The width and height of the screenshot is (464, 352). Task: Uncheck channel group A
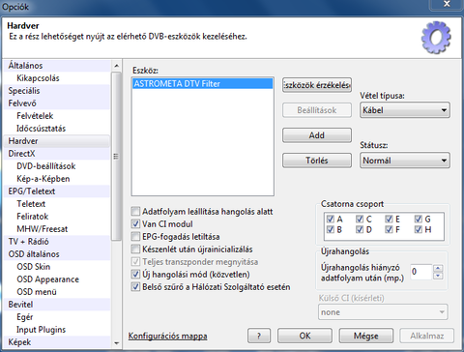coord(331,220)
